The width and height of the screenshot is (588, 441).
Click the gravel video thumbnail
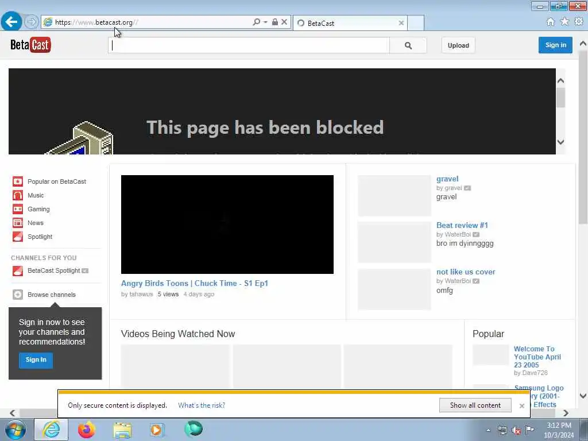394,196
